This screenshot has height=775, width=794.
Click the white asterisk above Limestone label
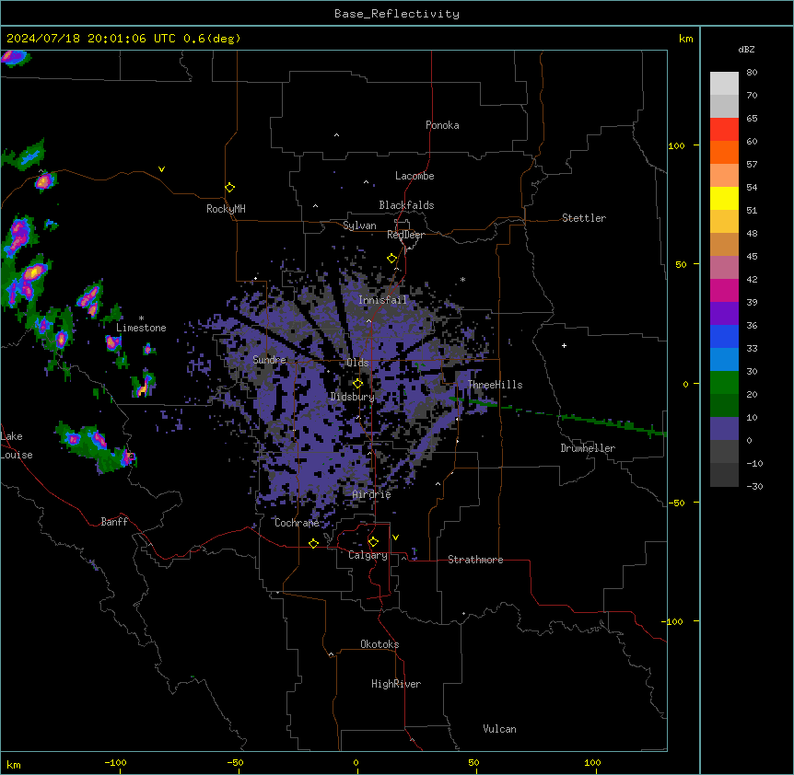(x=141, y=318)
